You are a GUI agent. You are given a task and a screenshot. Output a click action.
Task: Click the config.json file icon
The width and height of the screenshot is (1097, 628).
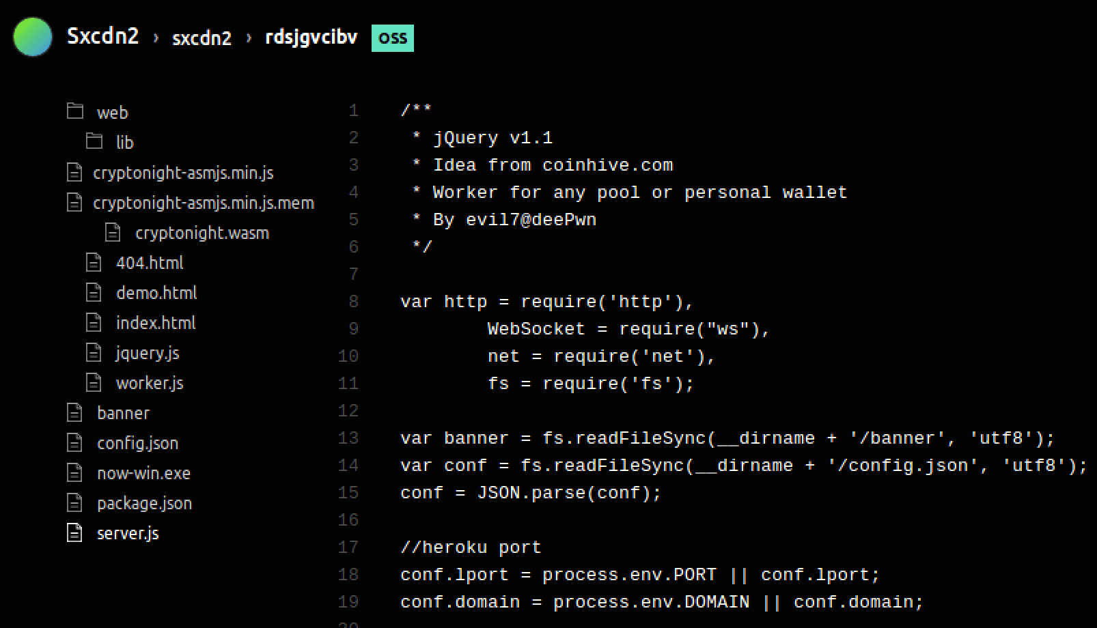(x=74, y=443)
